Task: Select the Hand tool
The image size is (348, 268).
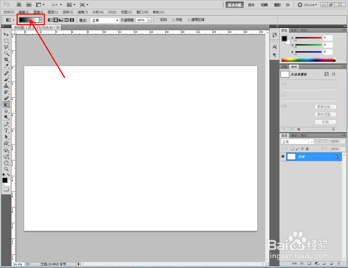Action: tap(6, 163)
